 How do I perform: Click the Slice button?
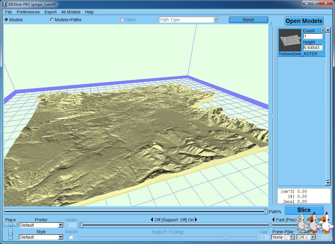click(304, 210)
